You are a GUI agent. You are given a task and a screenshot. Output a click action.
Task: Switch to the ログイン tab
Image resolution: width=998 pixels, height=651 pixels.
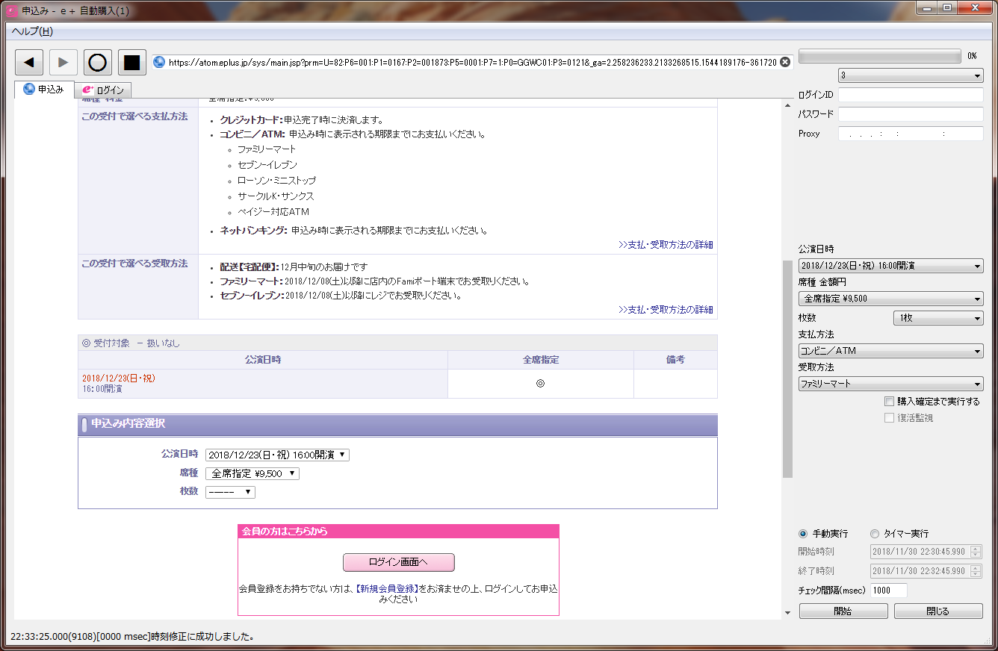(x=104, y=90)
